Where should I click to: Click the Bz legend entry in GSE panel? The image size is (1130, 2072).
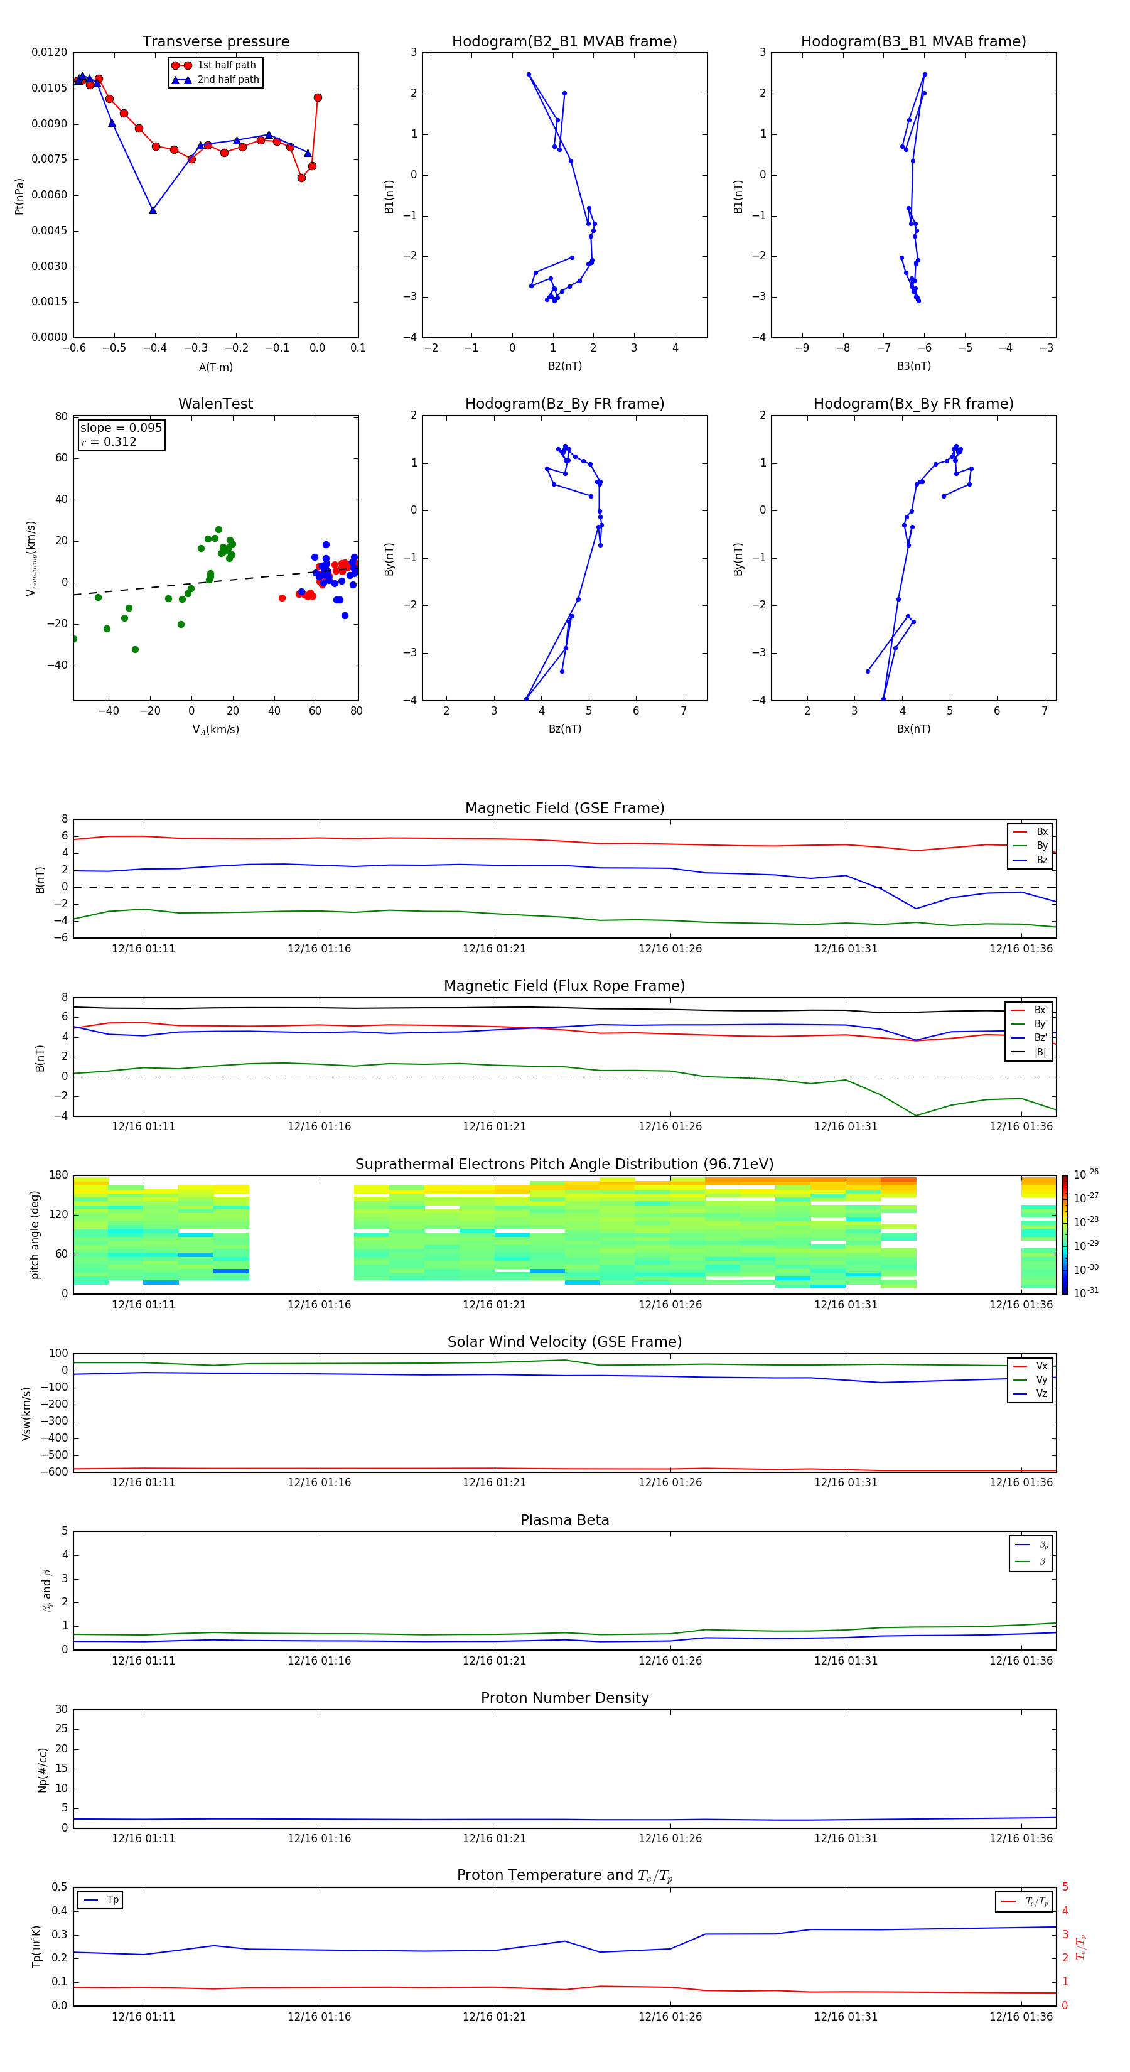1030,860
